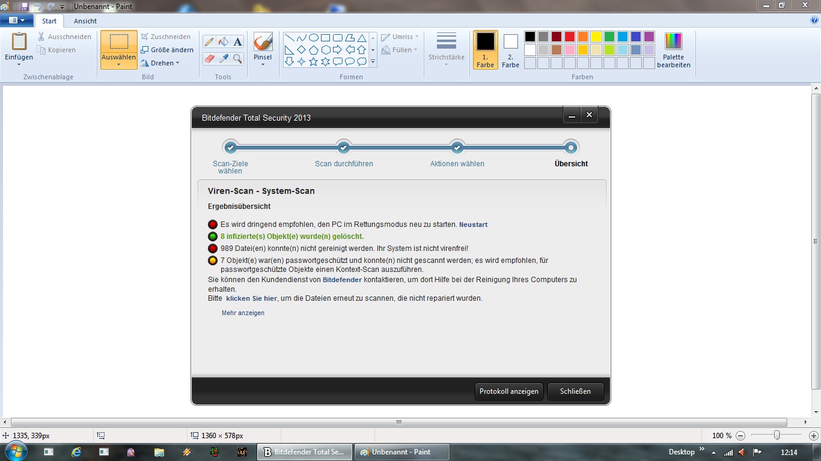Viewport: 821px width, 461px height.
Task: Open the blue Paint file menu button
Action: pos(17,20)
